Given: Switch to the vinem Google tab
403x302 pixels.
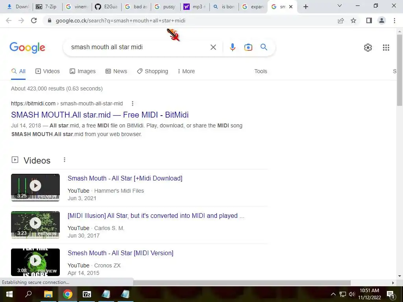Looking at the screenshot, I should pos(77,7).
